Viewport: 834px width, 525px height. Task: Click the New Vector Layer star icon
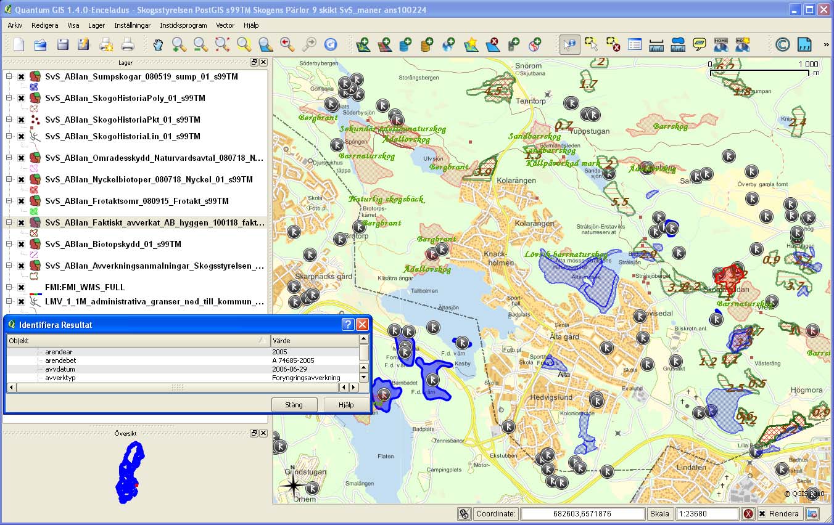coord(471,44)
